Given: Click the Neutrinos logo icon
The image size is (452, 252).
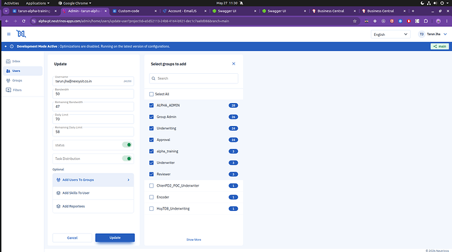Looking at the screenshot, I should [x=21, y=34].
